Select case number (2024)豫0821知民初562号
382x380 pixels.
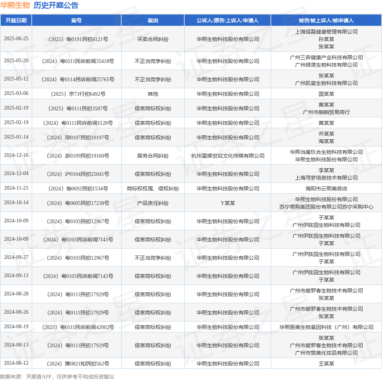coord(76,364)
